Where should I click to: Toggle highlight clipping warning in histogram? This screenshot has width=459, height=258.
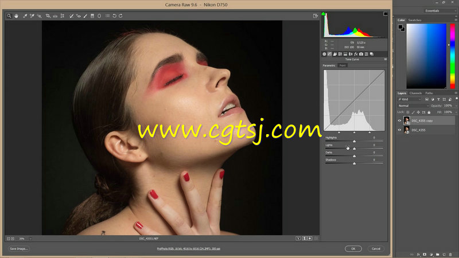click(x=385, y=14)
